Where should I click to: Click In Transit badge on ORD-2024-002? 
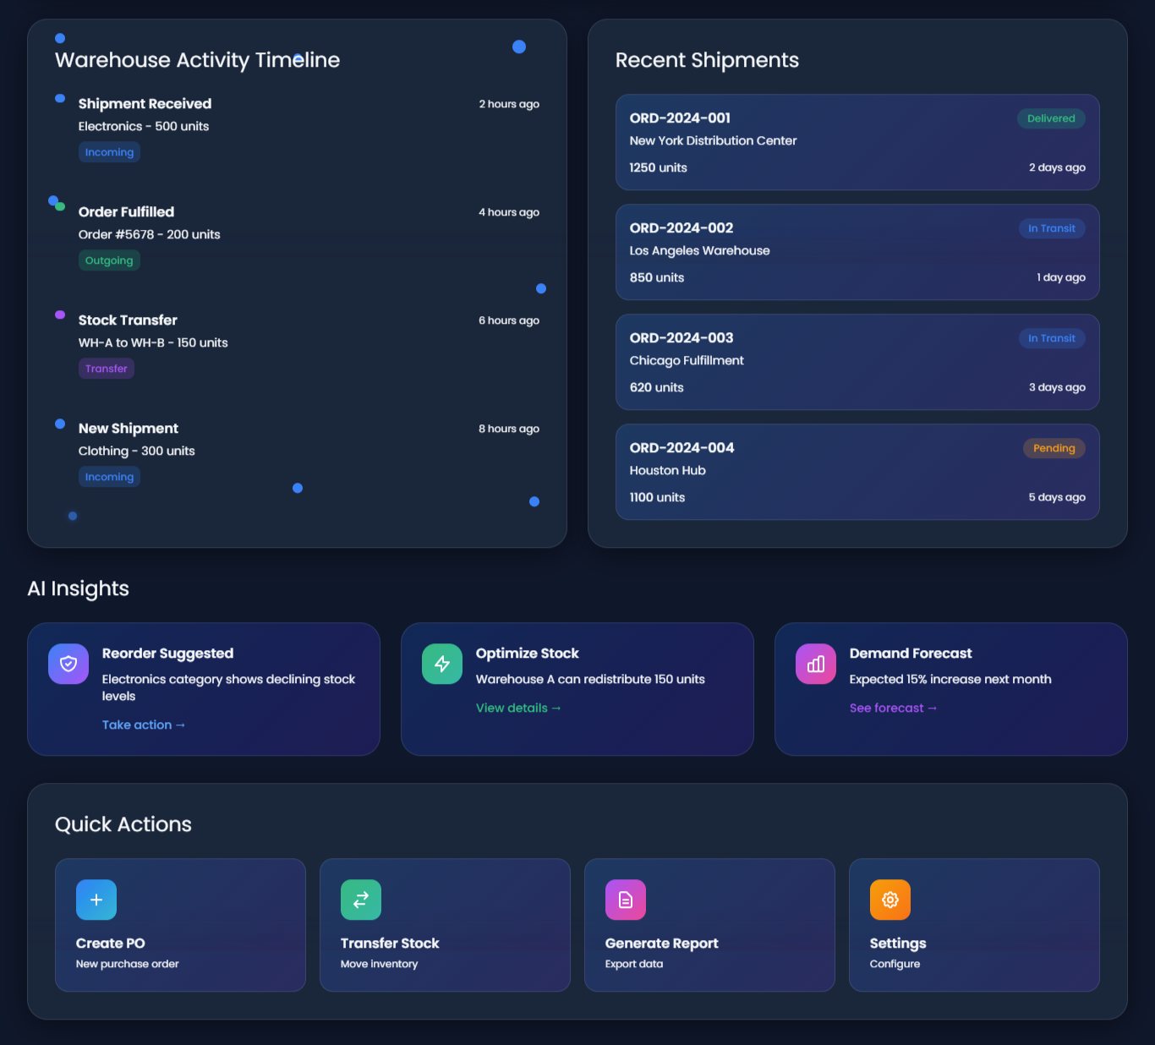[1052, 228]
